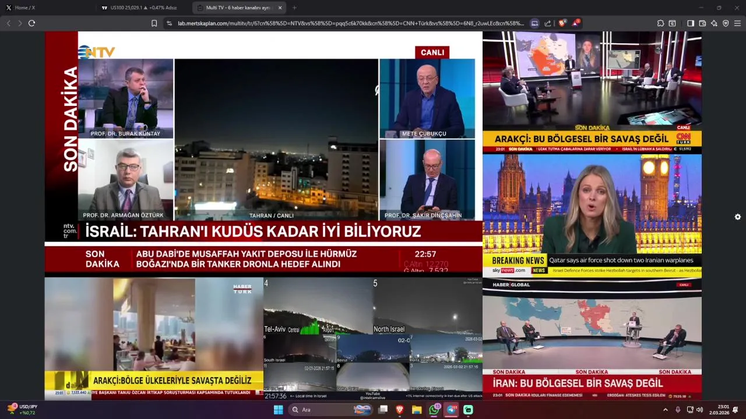The image size is (746, 419).
Task: Open File Explorer from taskbar
Action: 417,410
